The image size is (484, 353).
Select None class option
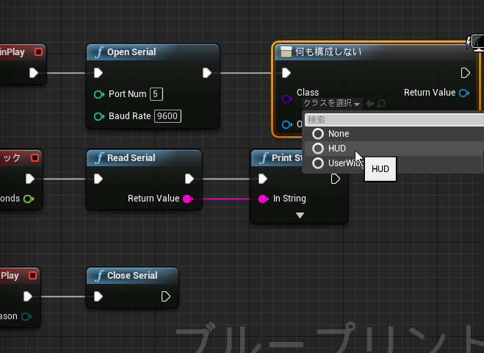coord(394,134)
